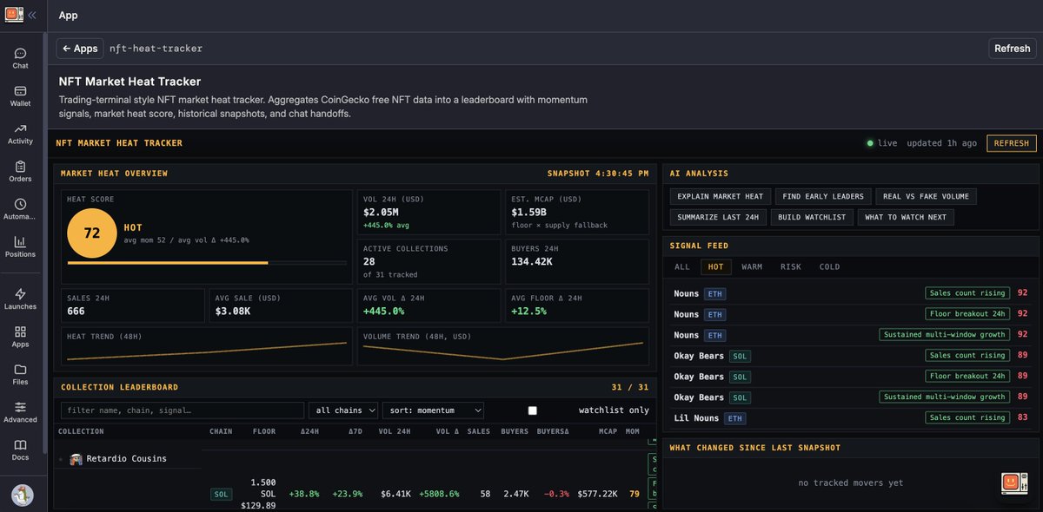Sort table by the SALES column header
Viewport: 1043px width, 512px height.
click(x=479, y=431)
